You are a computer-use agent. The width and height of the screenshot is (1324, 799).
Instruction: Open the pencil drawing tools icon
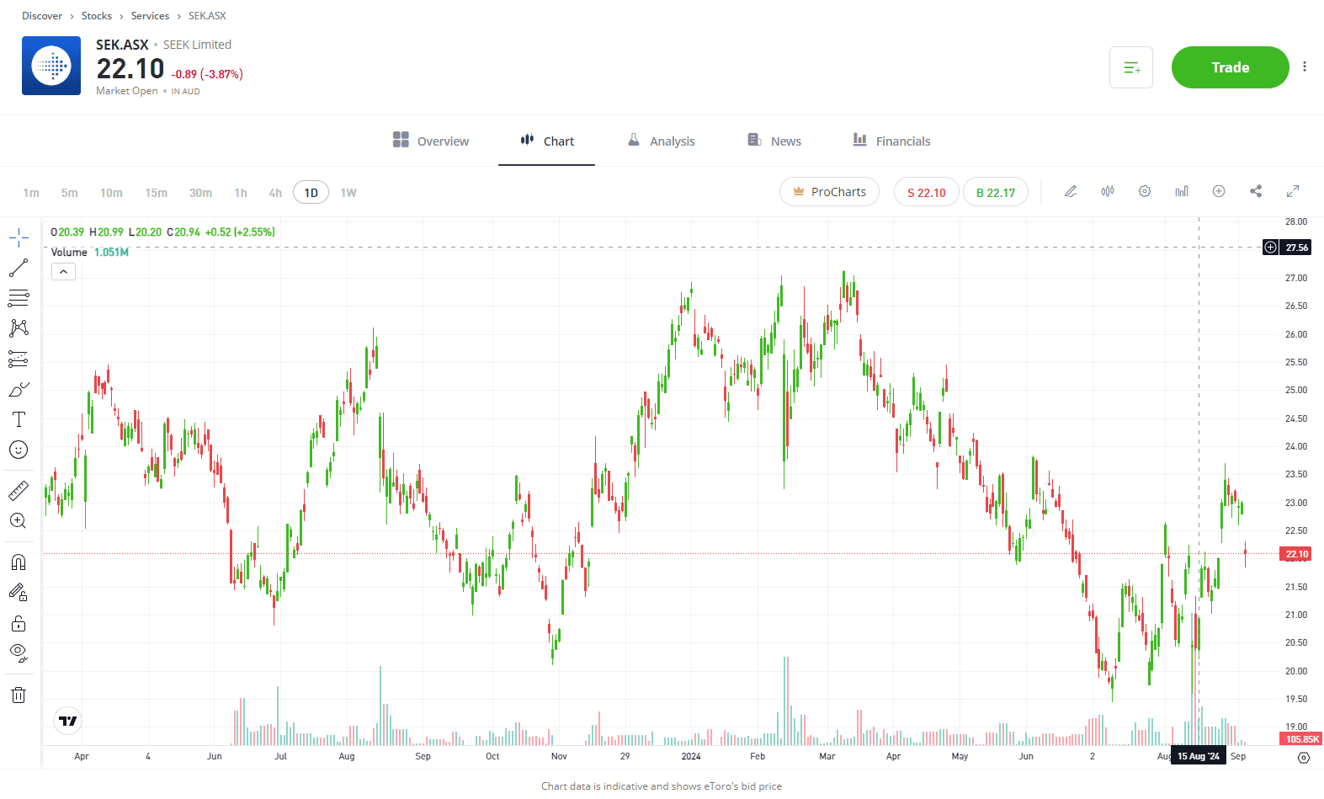pyautogui.click(x=1071, y=191)
